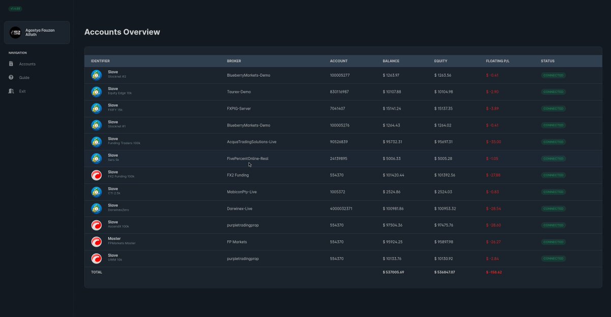Image resolution: width=611 pixels, height=317 pixels.
Task: Click the BROKER column header
Action: pos(234,61)
